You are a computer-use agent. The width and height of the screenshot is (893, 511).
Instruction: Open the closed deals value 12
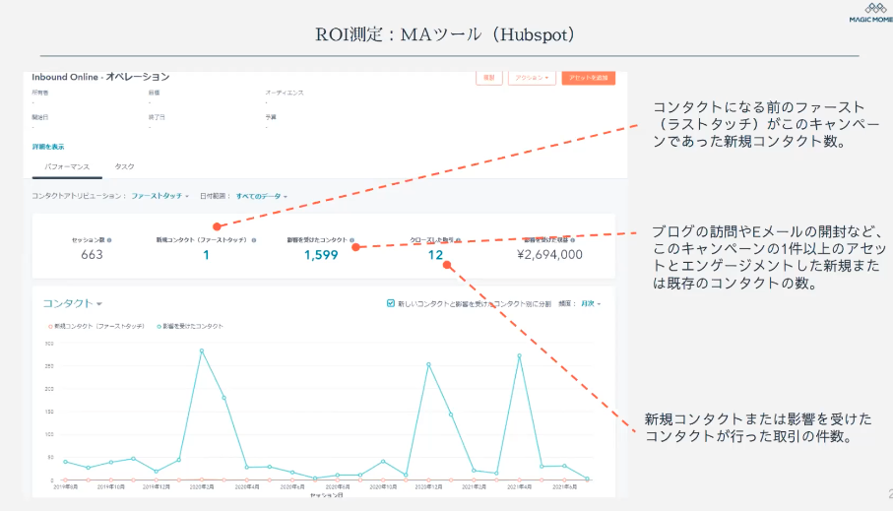436,255
